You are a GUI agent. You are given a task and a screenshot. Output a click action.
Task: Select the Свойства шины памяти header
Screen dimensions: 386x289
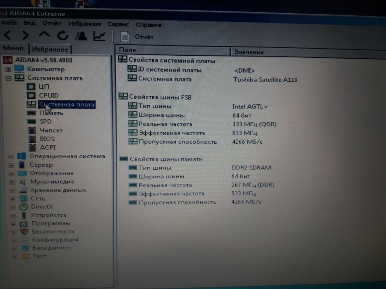[x=166, y=159]
